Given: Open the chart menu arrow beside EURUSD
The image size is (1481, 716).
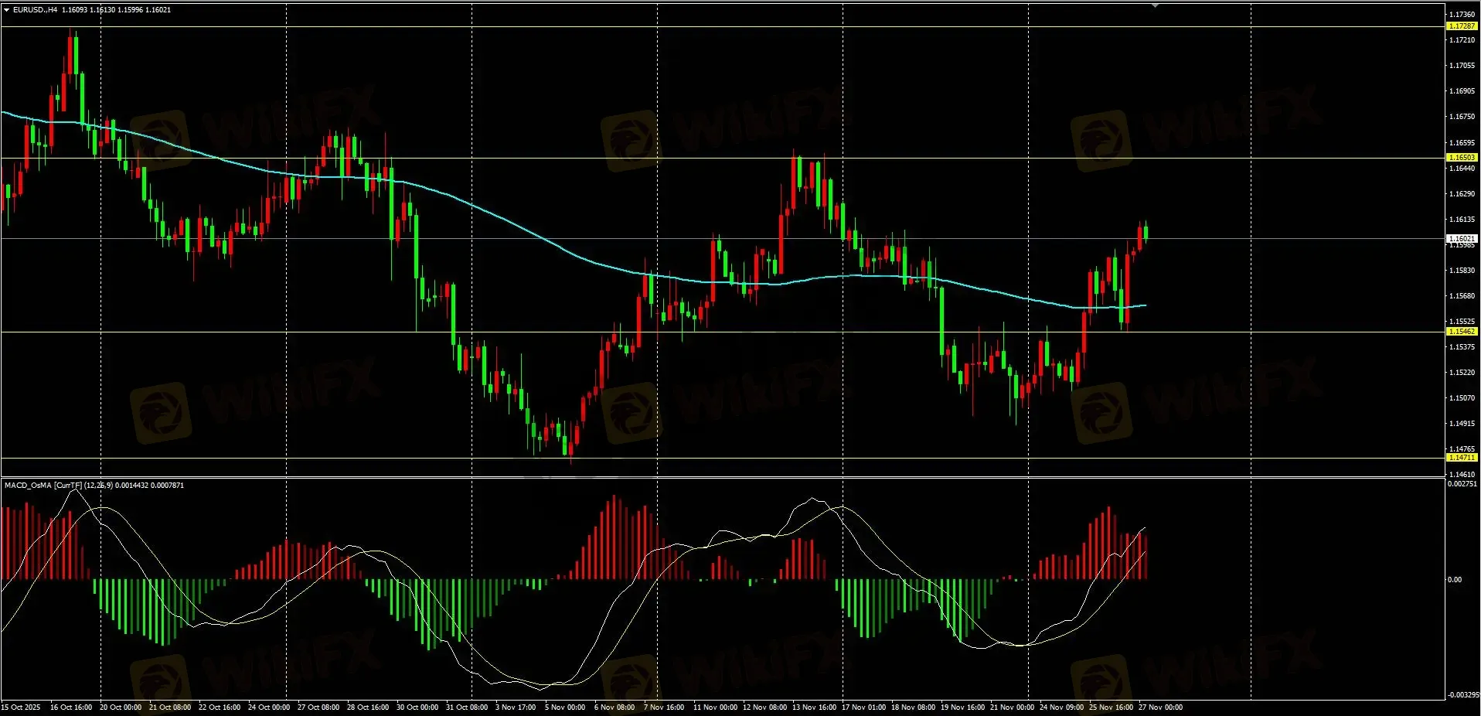Looking at the screenshot, I should point(7,10).
